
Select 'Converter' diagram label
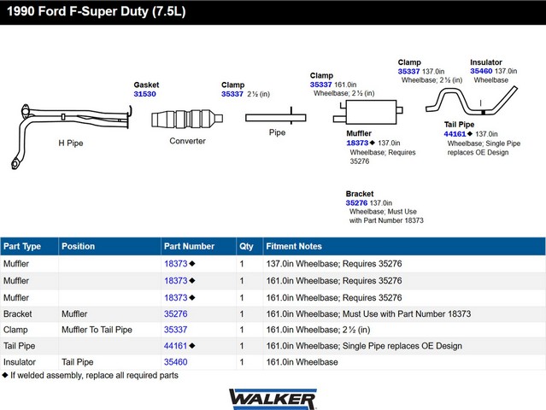tap(187, 141)
